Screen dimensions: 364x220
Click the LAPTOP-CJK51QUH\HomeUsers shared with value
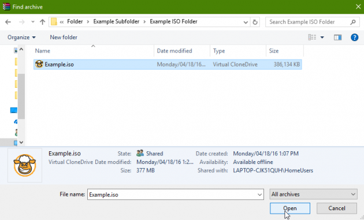(x=273, y=170)
